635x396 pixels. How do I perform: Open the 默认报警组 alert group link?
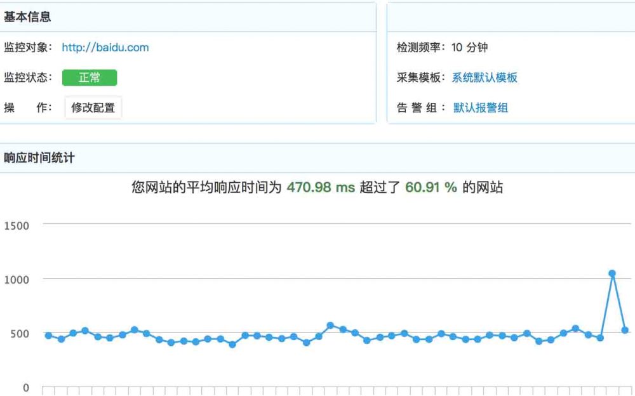tap(481, 108)
